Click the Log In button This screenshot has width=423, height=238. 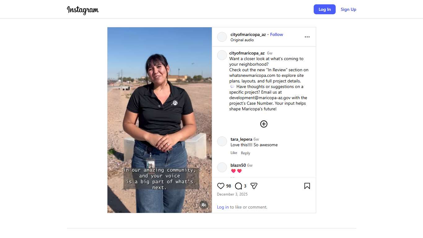(x=325, y=9)
